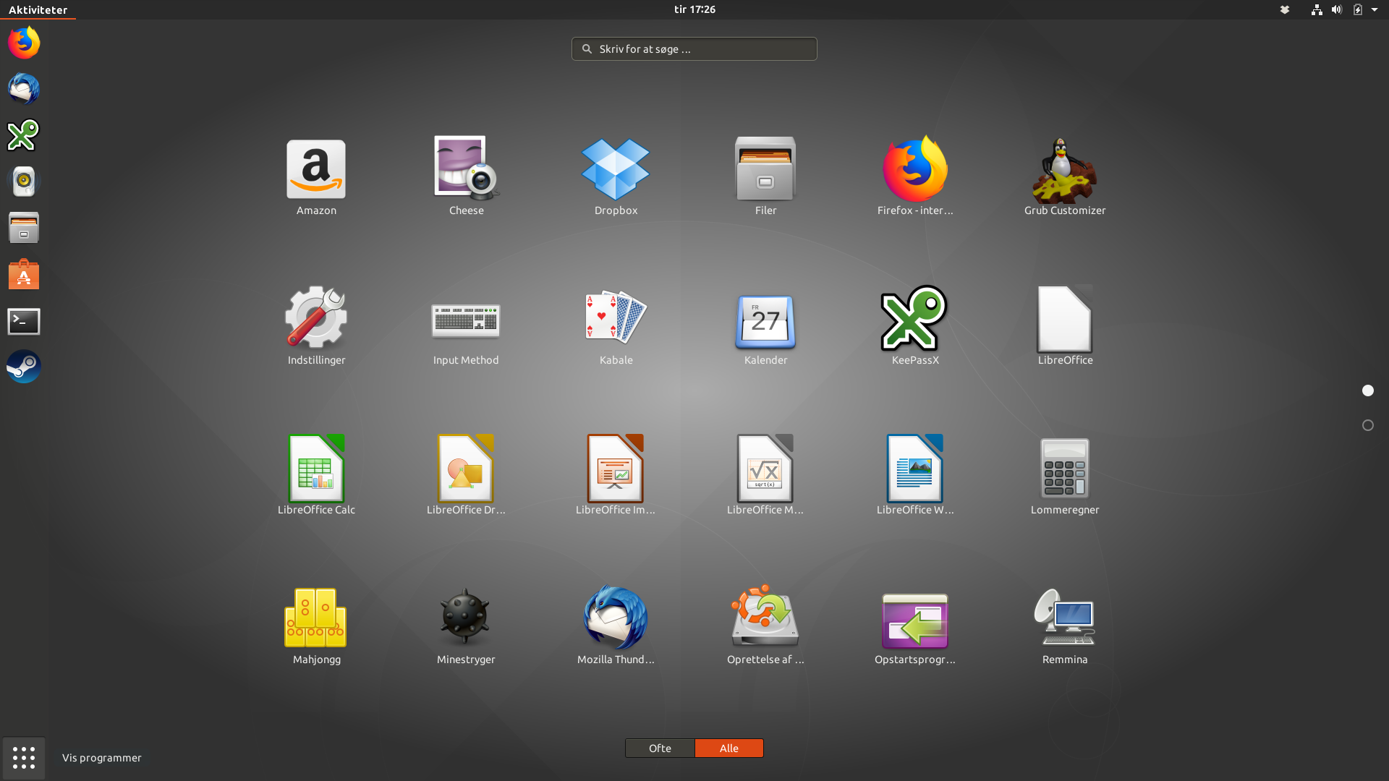Launch Minestryger game
The width and height of the screenshot is (1389, 781).
tap(466, 626)
